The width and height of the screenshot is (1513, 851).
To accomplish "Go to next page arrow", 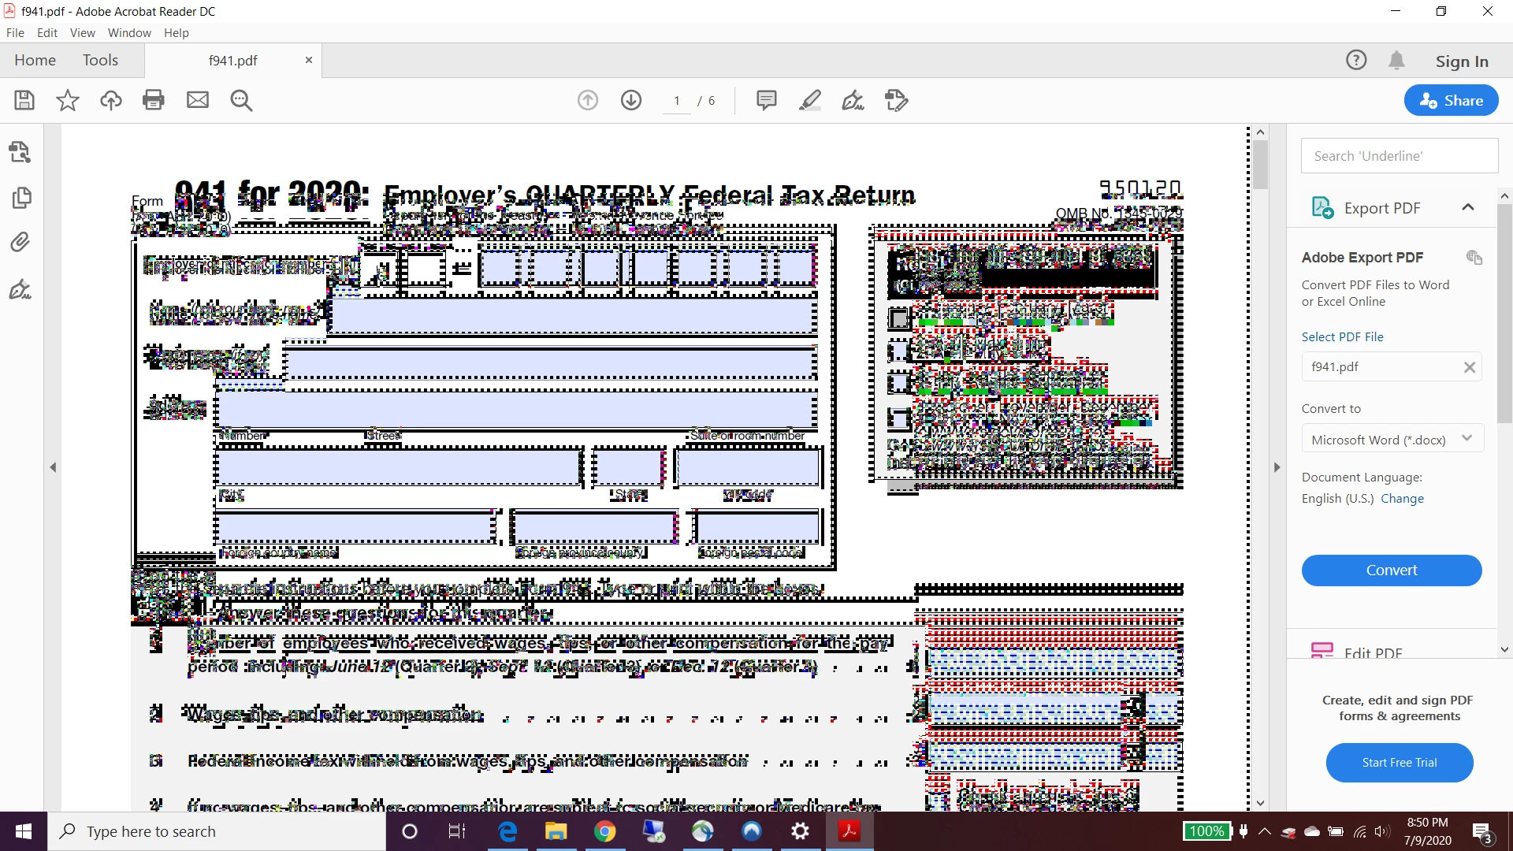I will (631, 100).
